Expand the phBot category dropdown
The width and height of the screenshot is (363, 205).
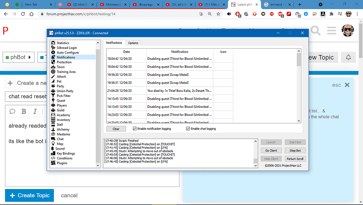tap(18, 57)
